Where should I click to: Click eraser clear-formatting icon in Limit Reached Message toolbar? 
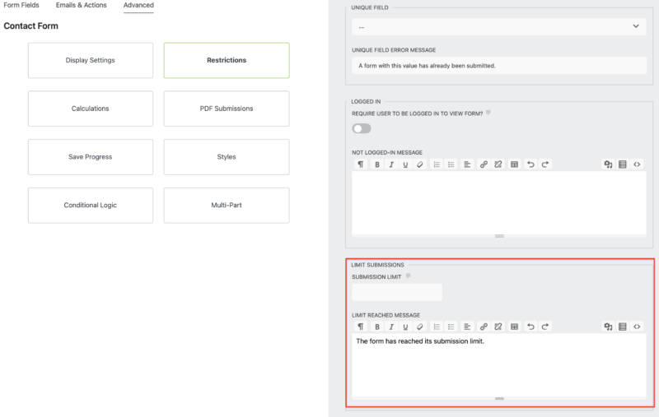[419, 327]
